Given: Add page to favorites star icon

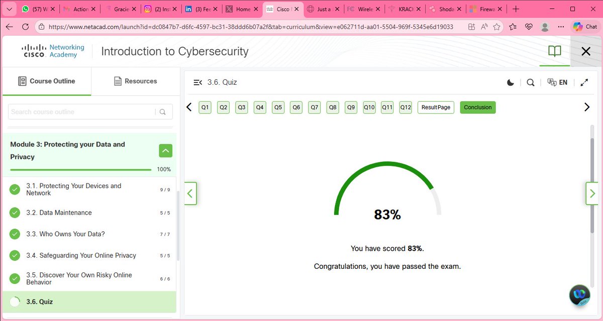Looking at the screenshot, I should click(x=497, y=27).
